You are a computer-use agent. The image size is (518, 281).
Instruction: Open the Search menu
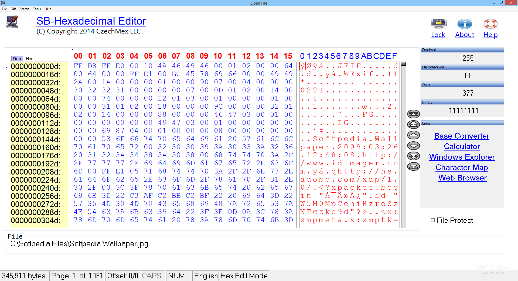point(24,9)
